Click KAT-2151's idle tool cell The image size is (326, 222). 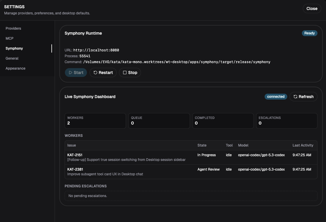229,155
